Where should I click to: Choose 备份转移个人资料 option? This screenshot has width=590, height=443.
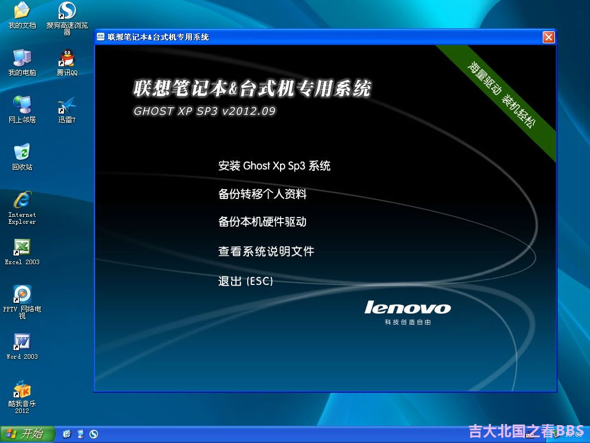262,194
